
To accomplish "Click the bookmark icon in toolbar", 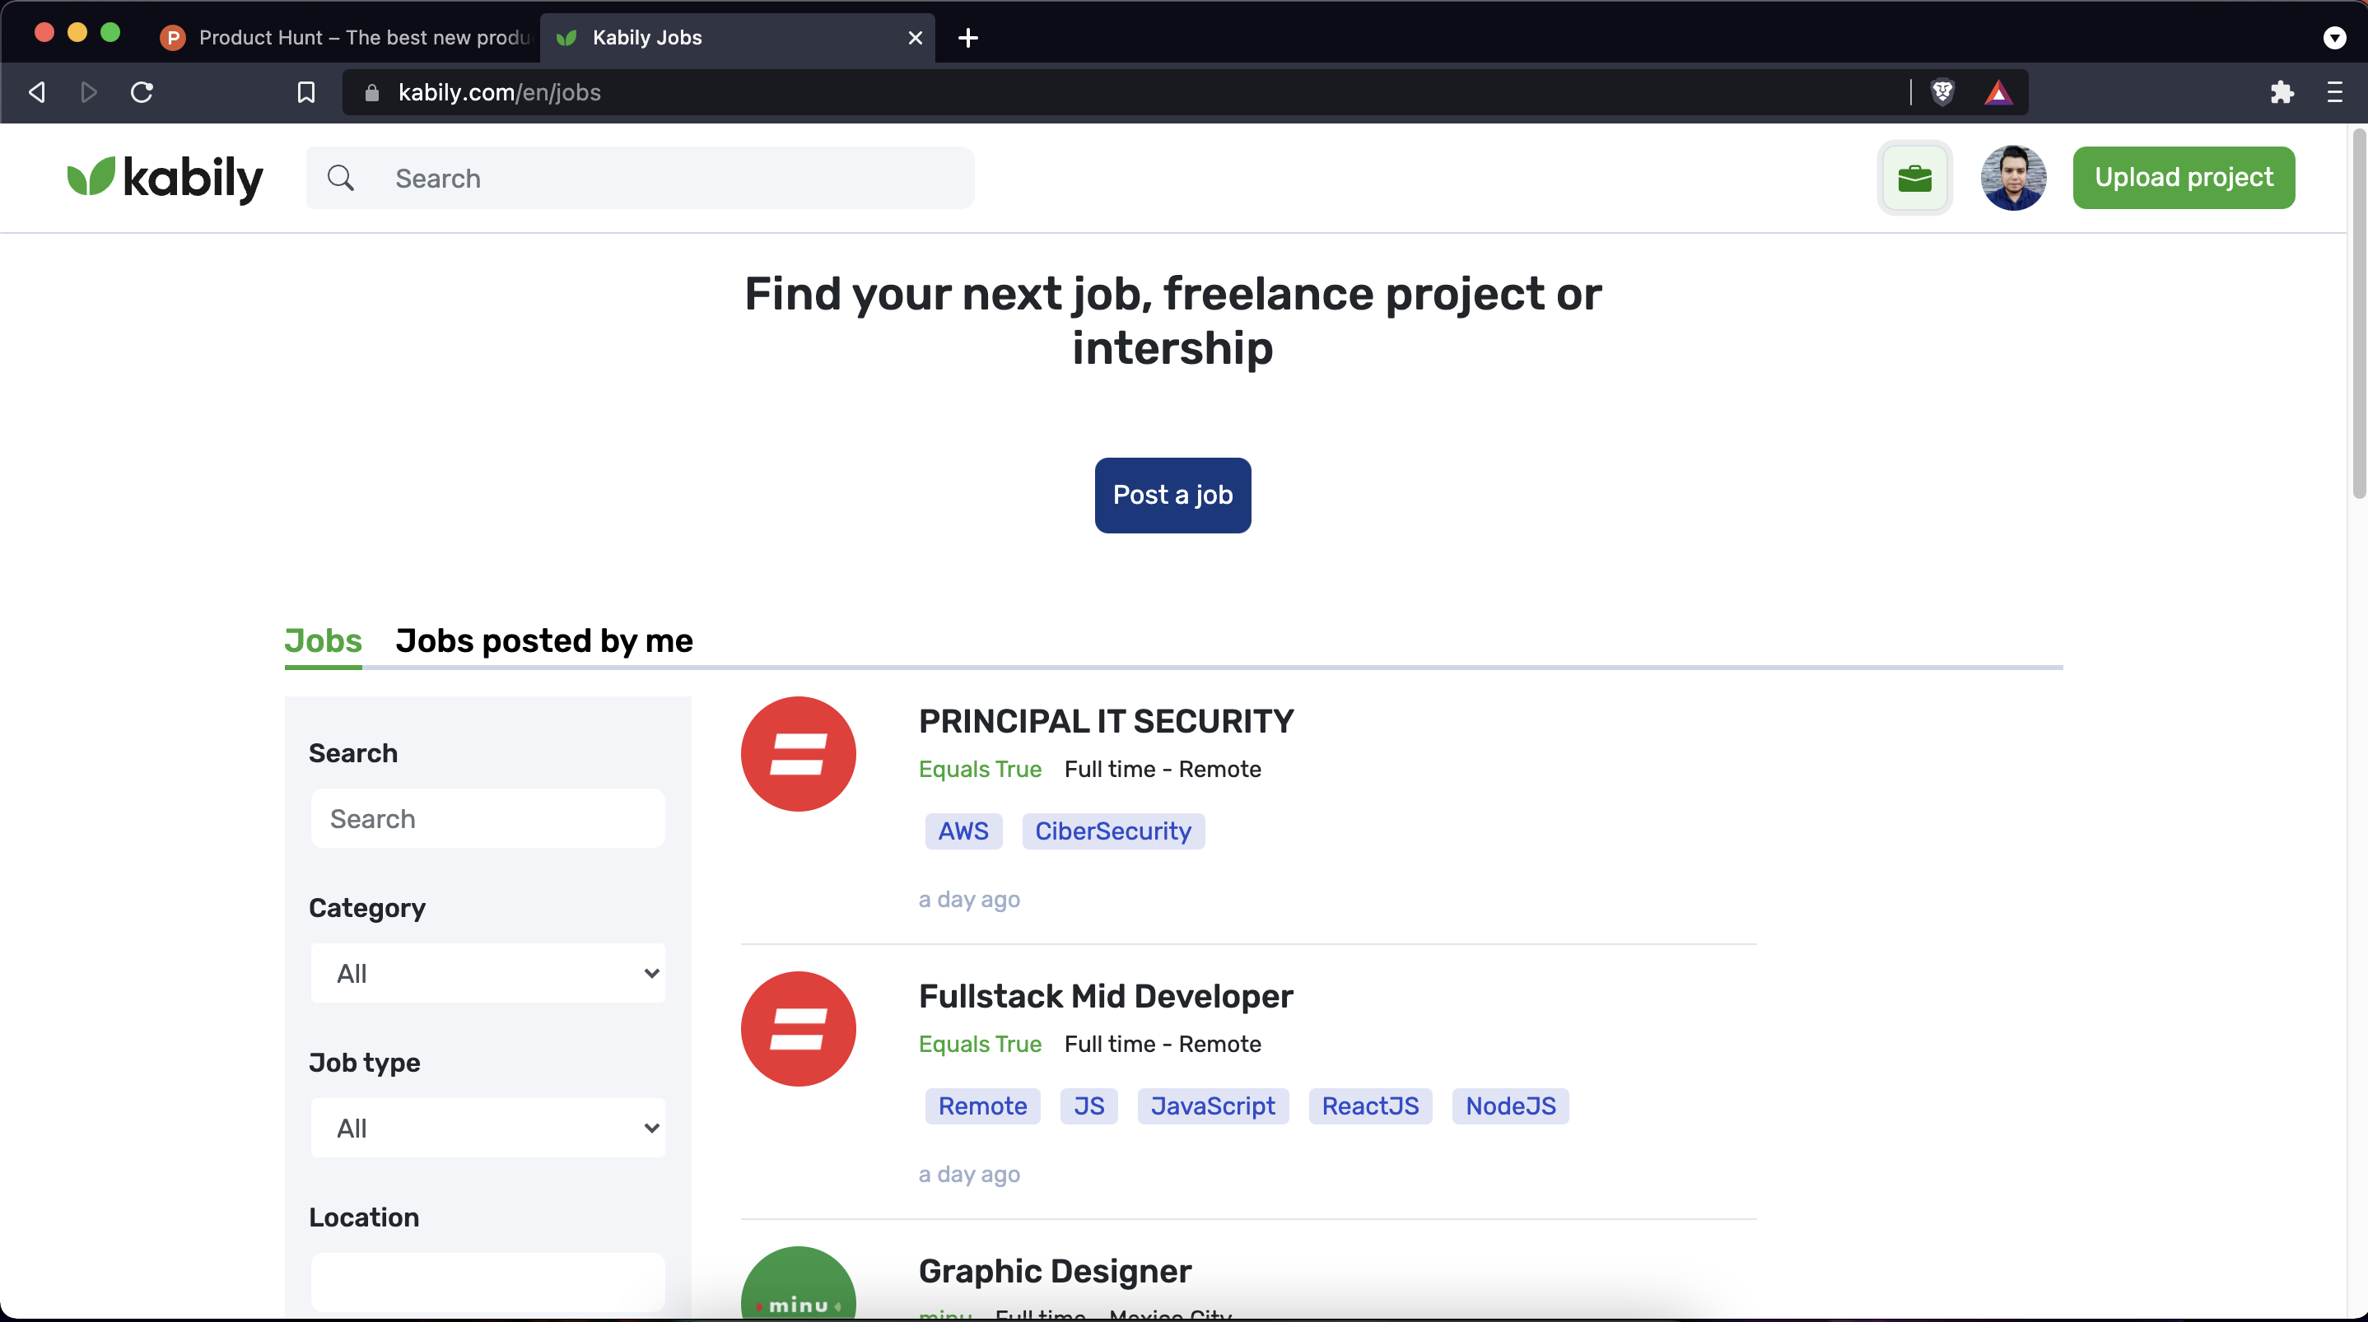I will 306,92.
